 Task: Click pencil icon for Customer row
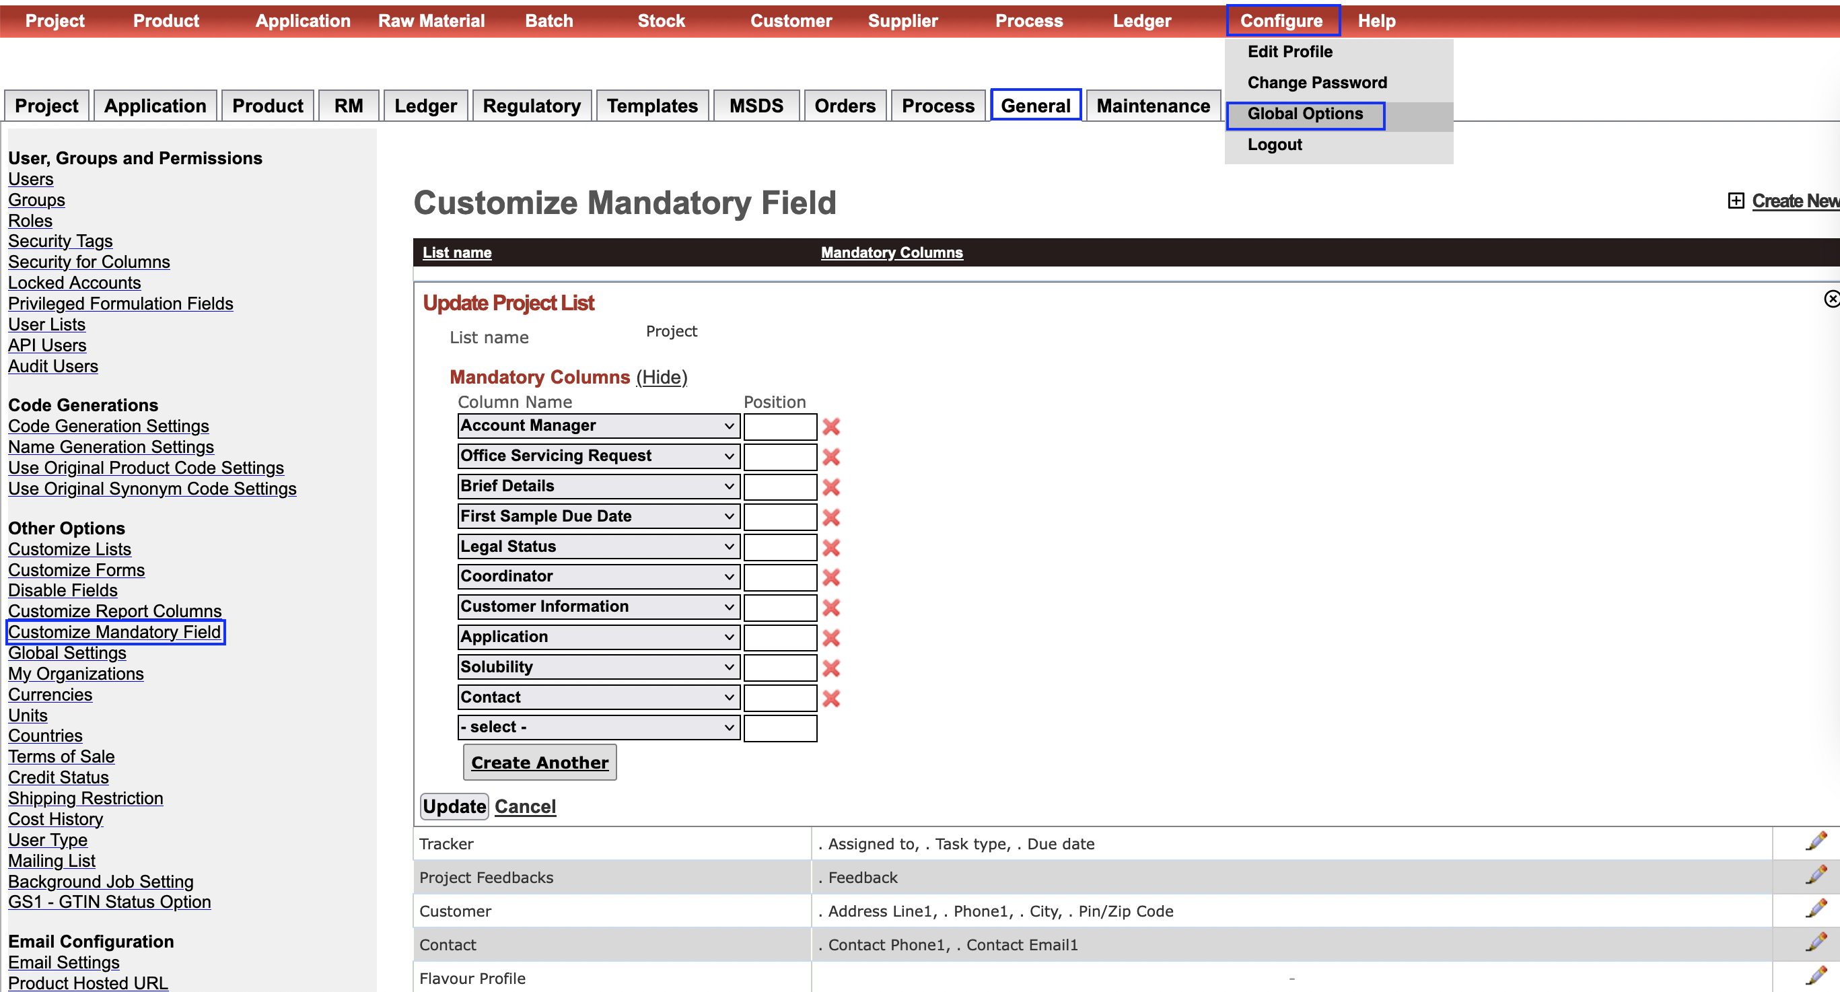point(1816,909)
